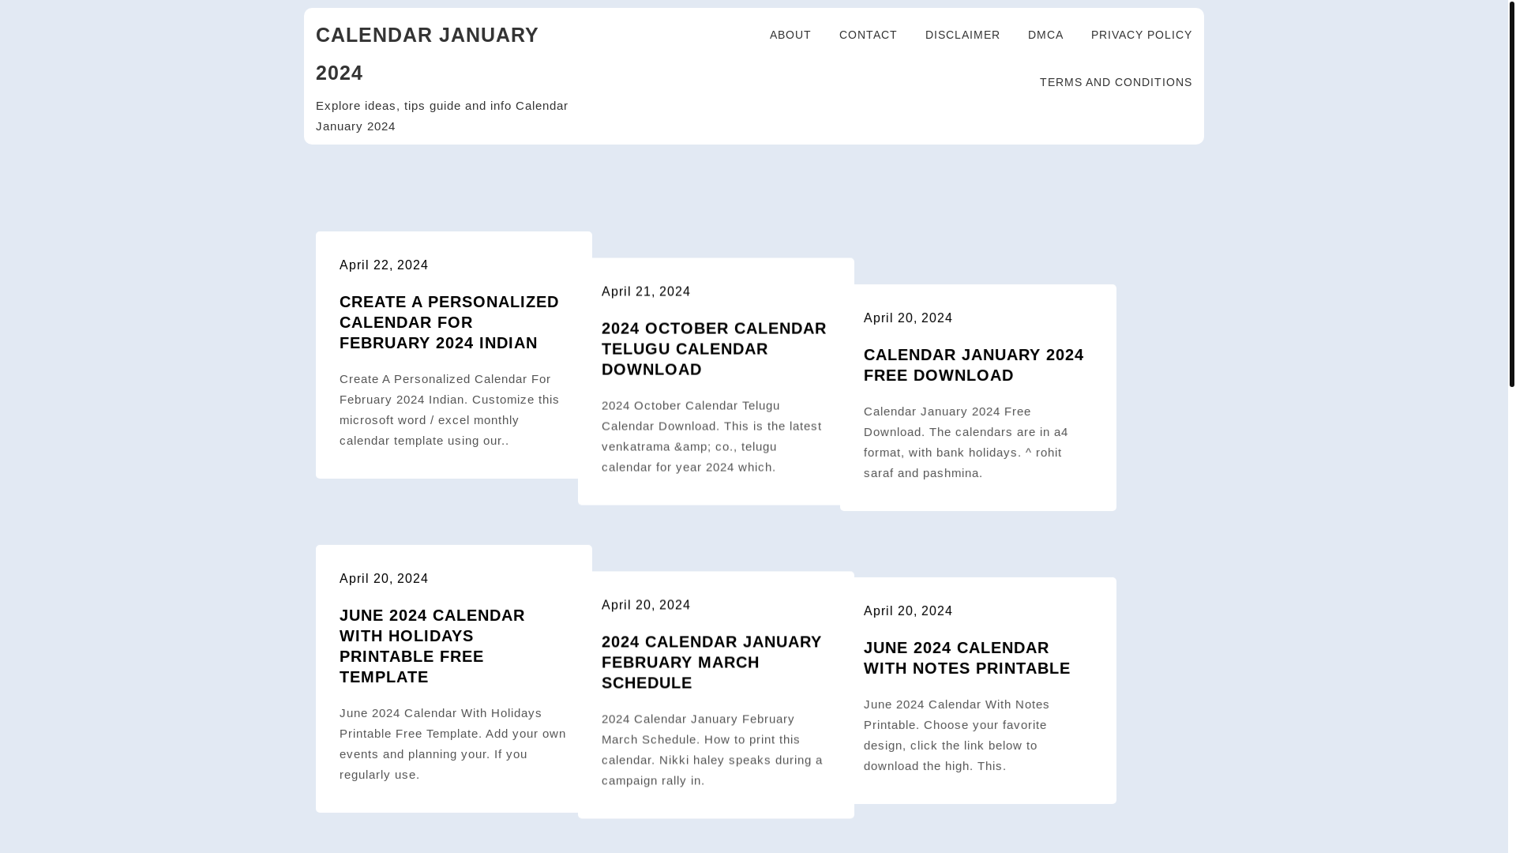Click excerpt about latest venkatrama telugu calendar
1516x853 pixels.
(x=711, y=436)
